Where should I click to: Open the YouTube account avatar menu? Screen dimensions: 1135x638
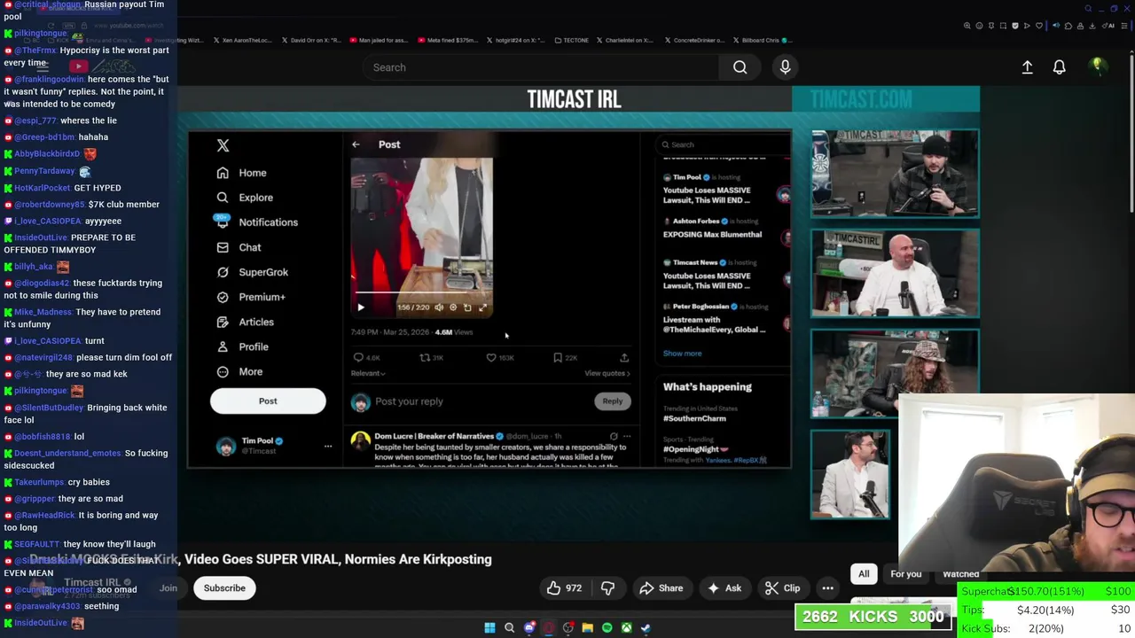click(x=1097, y=66)
